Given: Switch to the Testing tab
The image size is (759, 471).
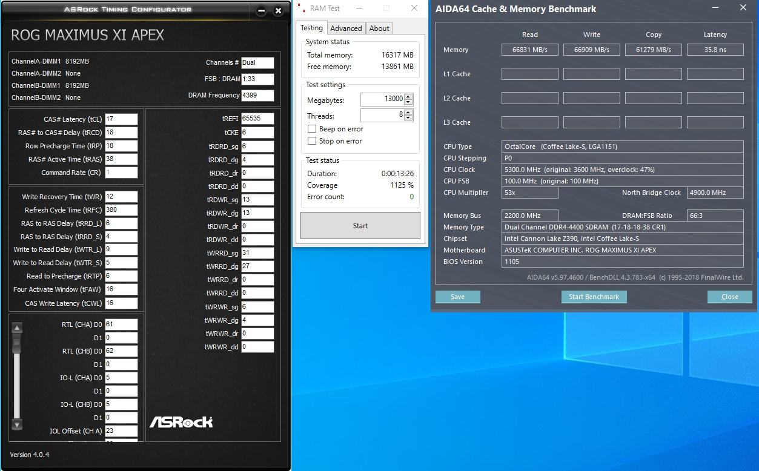Looking at the screenshot, I should 311,28.
